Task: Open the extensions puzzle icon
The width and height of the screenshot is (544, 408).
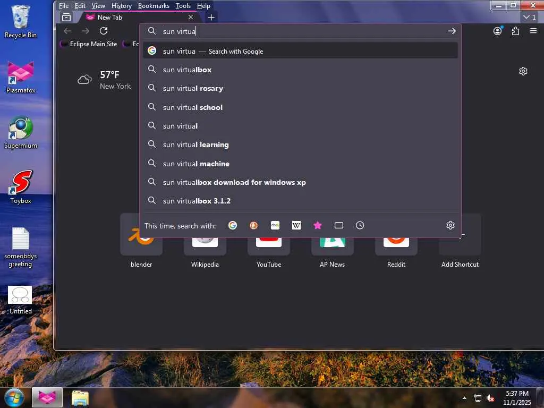Action: coord(515,31)
